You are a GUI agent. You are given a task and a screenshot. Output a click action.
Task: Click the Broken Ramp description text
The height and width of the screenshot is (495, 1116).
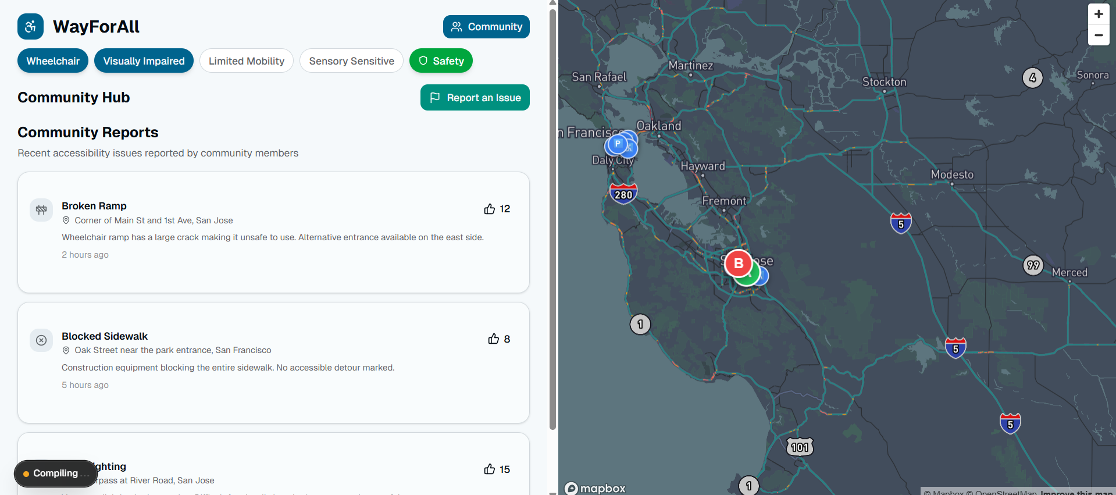point(273,237)
